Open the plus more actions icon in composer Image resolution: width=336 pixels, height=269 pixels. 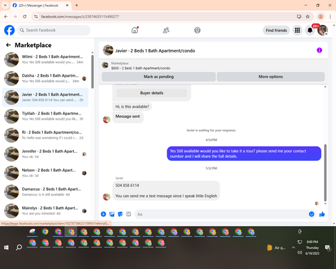click(x=103, y=214)
